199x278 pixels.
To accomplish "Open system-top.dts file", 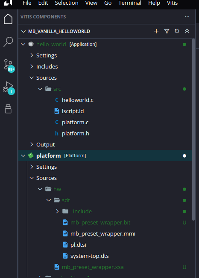I will (x=90, y=256).
